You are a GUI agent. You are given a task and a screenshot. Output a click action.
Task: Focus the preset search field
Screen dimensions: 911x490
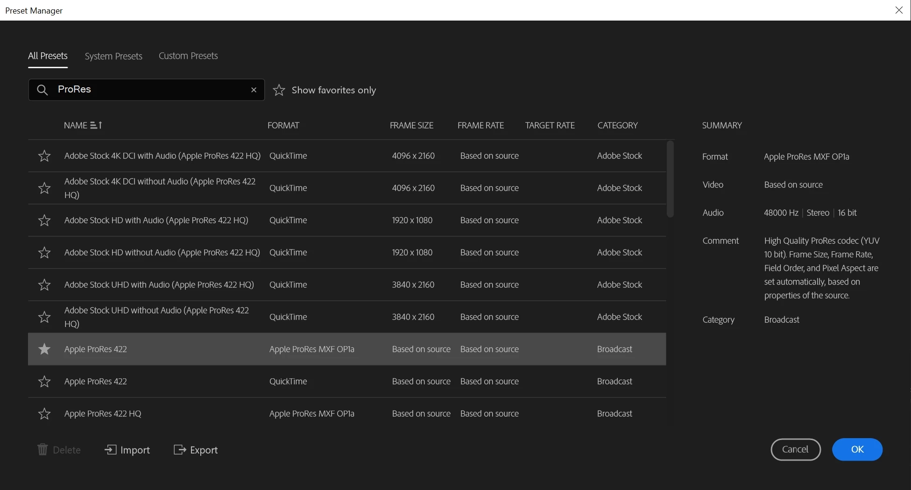(147, 90)
